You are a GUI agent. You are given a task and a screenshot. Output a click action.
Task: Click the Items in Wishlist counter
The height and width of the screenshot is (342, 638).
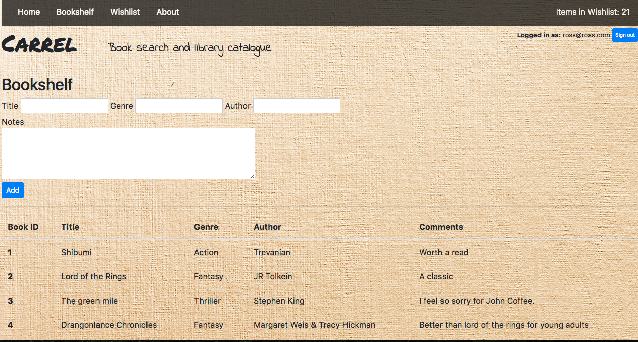(x=592, y=12)
